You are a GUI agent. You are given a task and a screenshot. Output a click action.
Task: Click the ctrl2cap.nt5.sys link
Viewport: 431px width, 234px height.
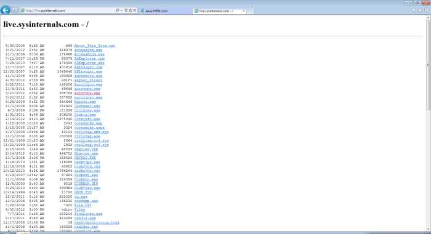[92, 145]
